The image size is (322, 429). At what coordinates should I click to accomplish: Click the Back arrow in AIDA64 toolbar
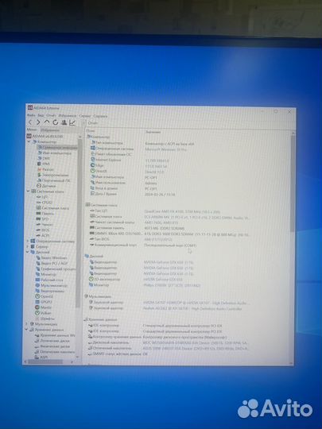[x=30, y=122]
